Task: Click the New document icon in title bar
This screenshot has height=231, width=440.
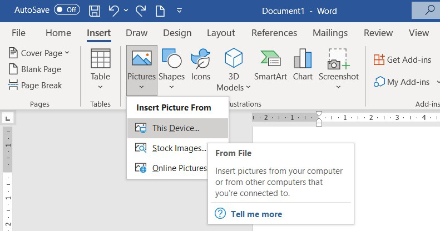Action: pyautogui.click(x=160, y=11)
